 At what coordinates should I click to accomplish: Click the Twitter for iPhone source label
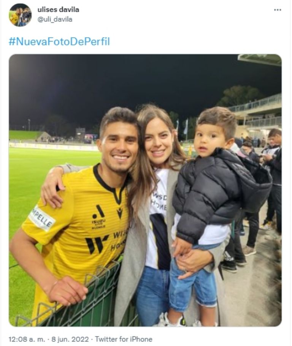pos(124,339)
